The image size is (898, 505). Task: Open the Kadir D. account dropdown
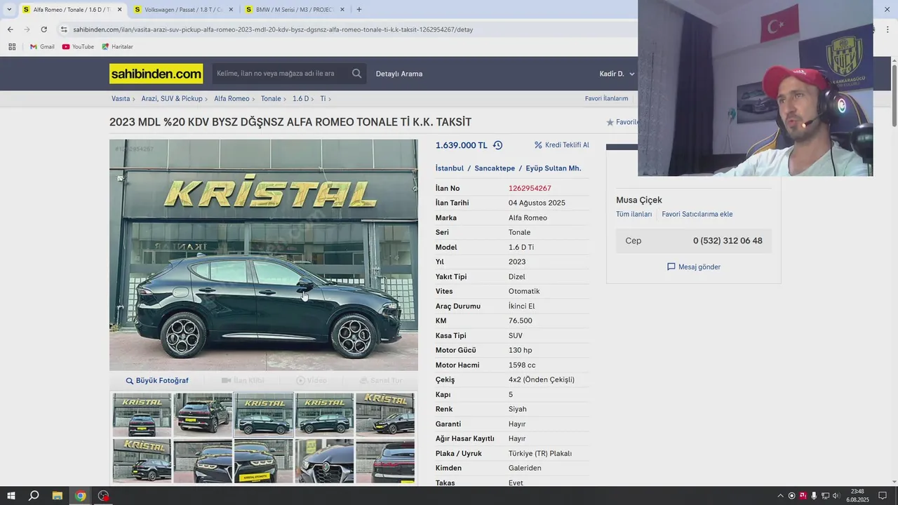tap(617, 74)
